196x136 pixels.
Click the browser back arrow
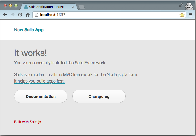click(x=5, y=15)
